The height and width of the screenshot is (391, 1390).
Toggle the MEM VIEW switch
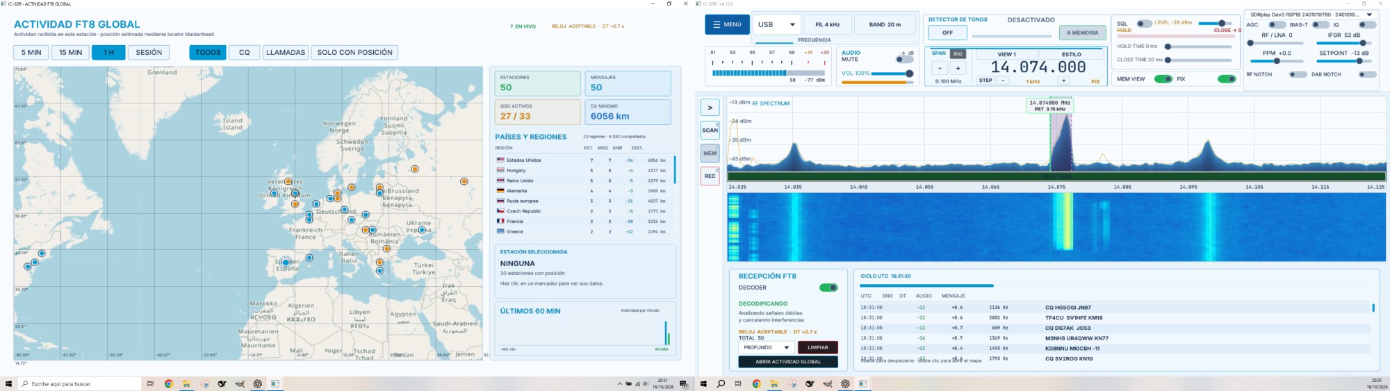pyautogui.click(x=1163, y=79)
